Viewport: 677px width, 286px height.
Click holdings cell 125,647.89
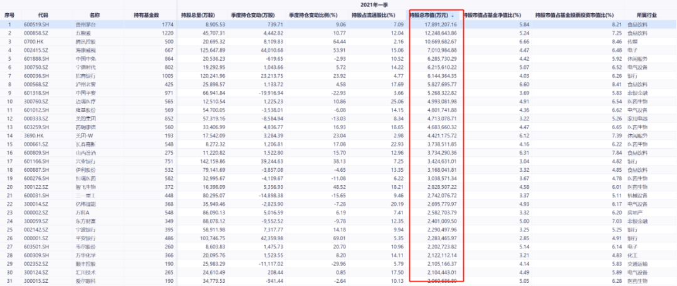pos(213,50)
